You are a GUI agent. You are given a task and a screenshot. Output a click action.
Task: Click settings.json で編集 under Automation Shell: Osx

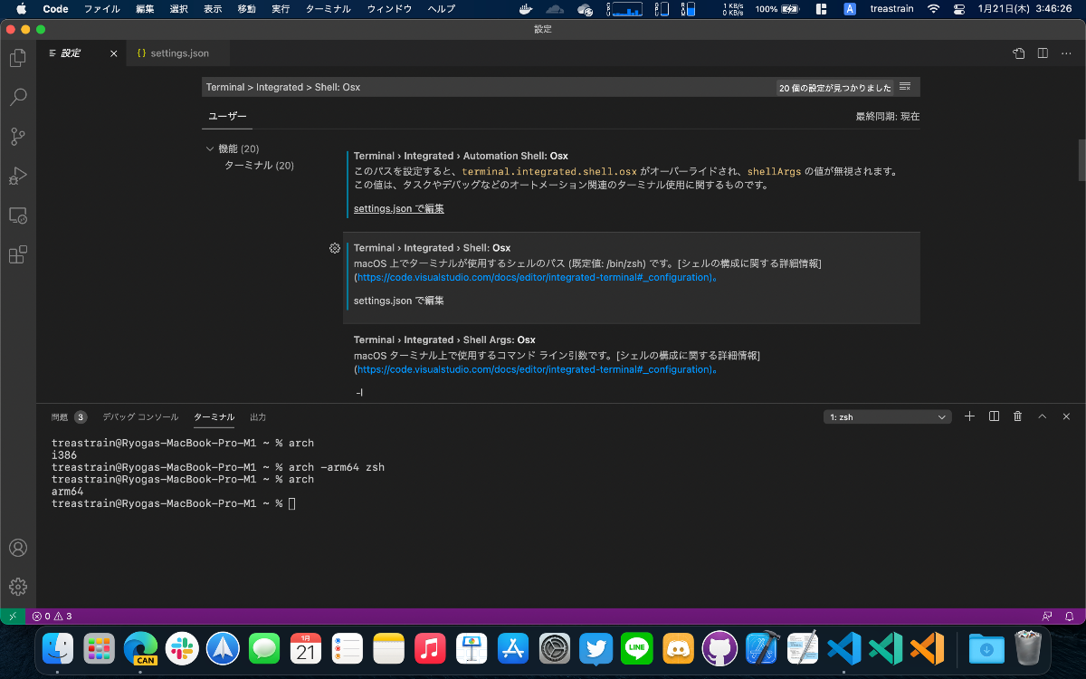click(399, 208)
